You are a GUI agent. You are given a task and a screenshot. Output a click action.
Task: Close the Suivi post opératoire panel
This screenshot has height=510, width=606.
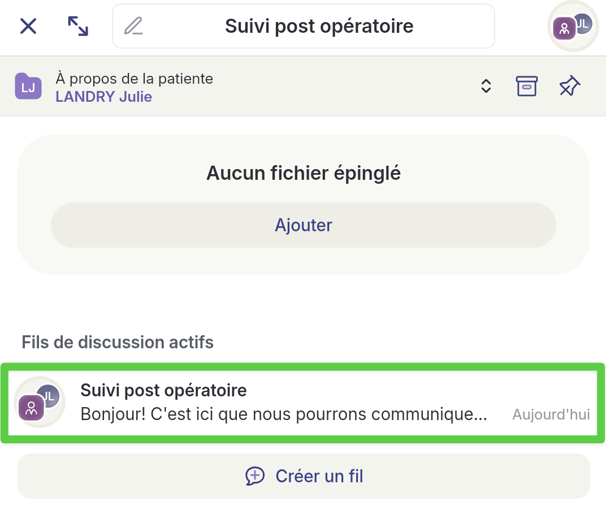(x=28, y=26)
